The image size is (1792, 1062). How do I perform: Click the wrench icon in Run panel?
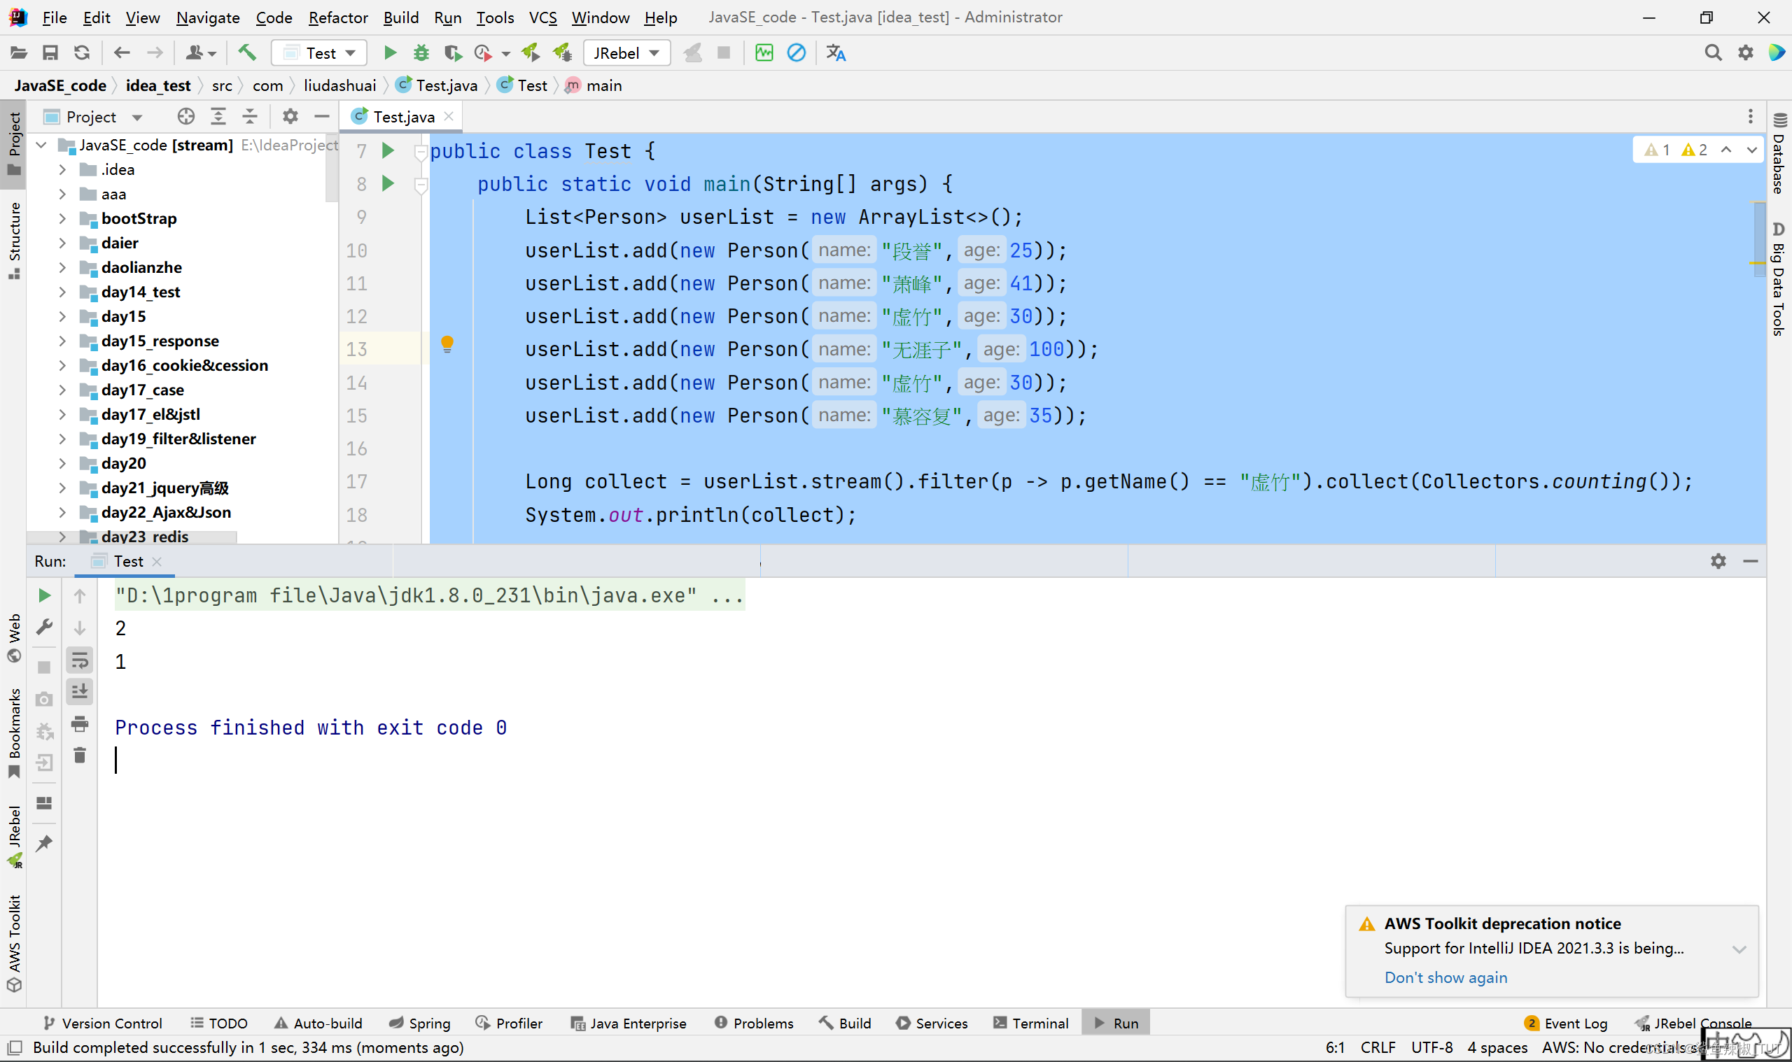[x=44, y=628]
